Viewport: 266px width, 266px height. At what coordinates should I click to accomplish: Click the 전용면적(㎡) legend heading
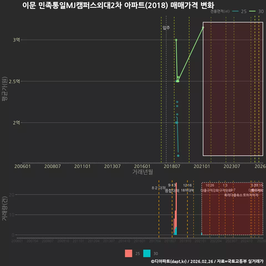[220, 11]
